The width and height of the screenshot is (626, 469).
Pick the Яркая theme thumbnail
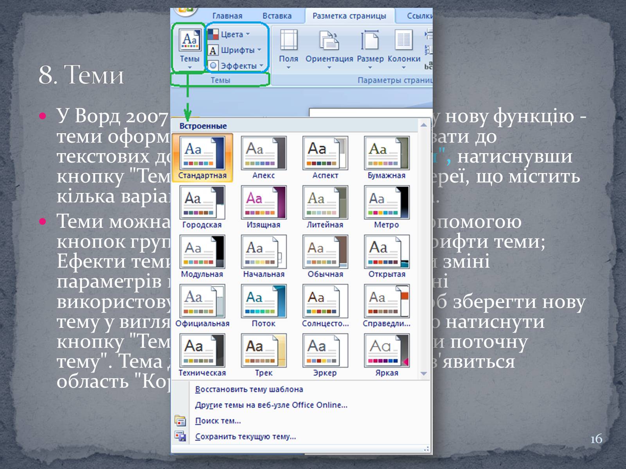(x=387, y=351)
